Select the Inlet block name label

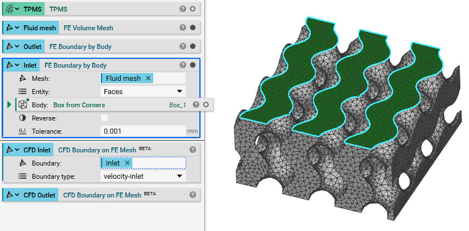30,65
